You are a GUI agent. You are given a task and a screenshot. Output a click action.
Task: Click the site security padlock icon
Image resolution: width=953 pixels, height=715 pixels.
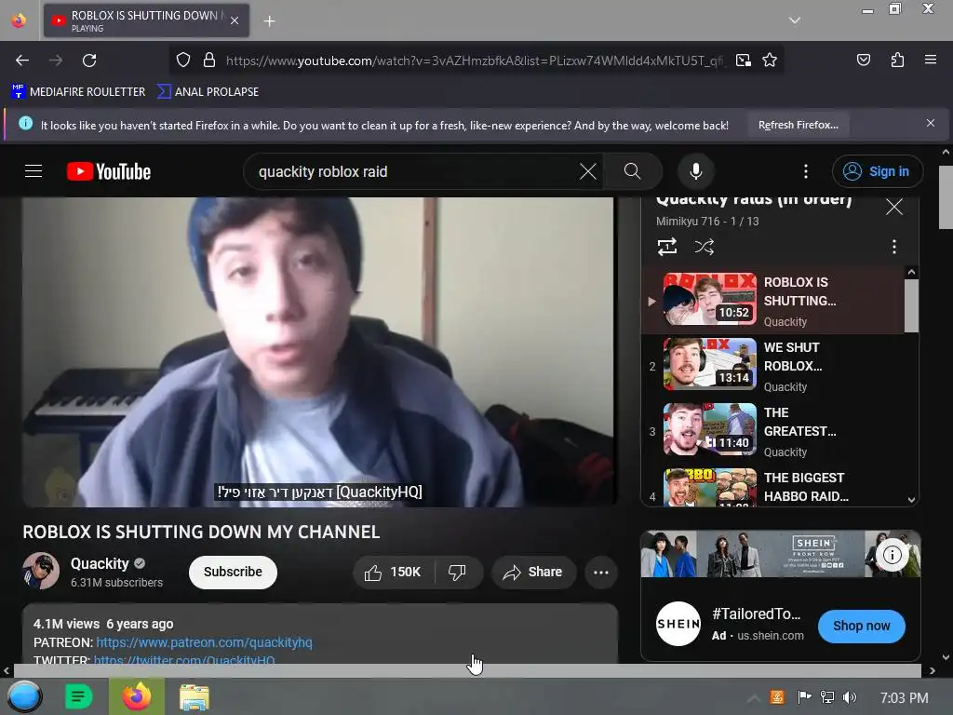click(209, 60)
